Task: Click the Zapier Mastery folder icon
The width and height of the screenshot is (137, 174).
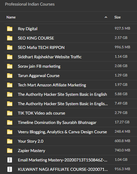Action: point(10,151)
